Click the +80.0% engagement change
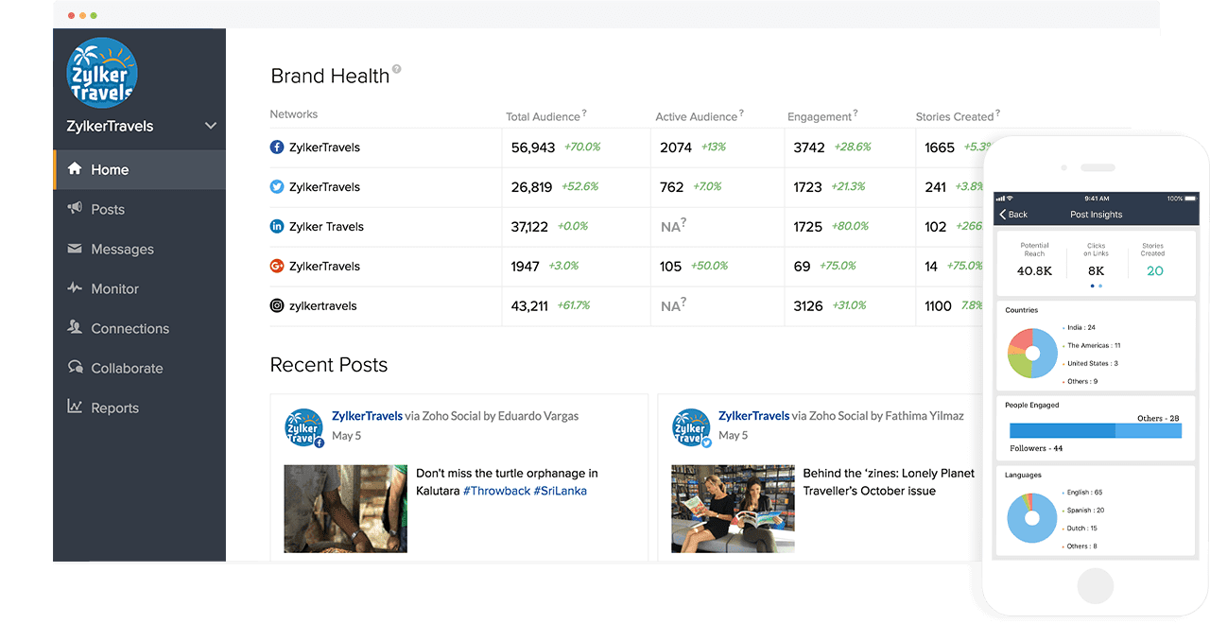The height and width of the screenshot is (624, 1210). (851, 227)
